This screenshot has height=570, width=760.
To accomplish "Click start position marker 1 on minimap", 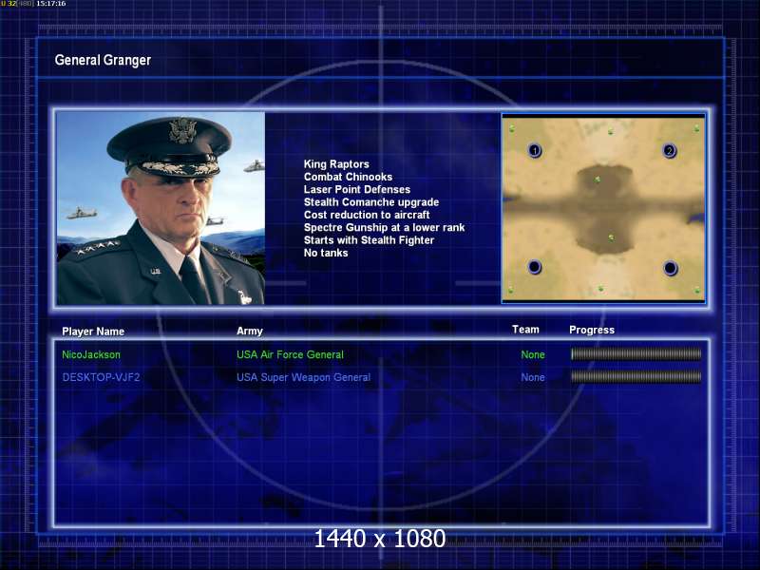I will click(535, 150).
